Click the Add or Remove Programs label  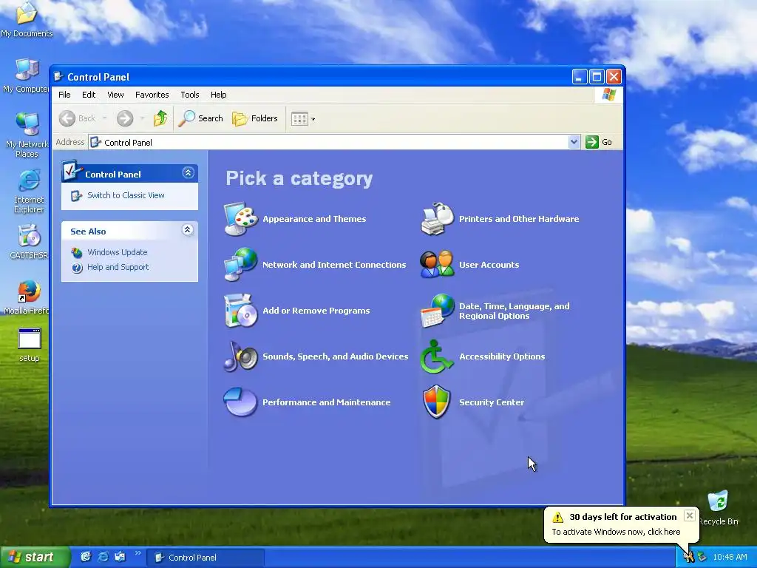(316, 311)
